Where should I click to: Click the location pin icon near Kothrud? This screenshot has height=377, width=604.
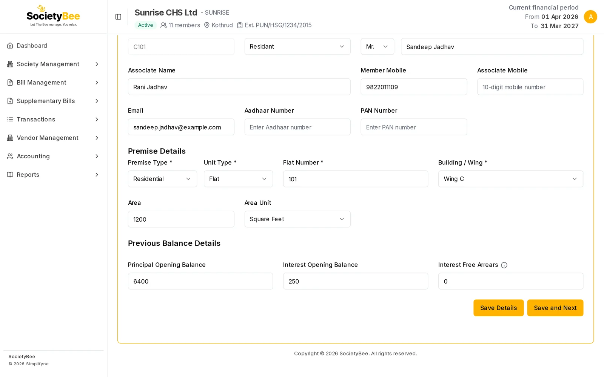207,25
